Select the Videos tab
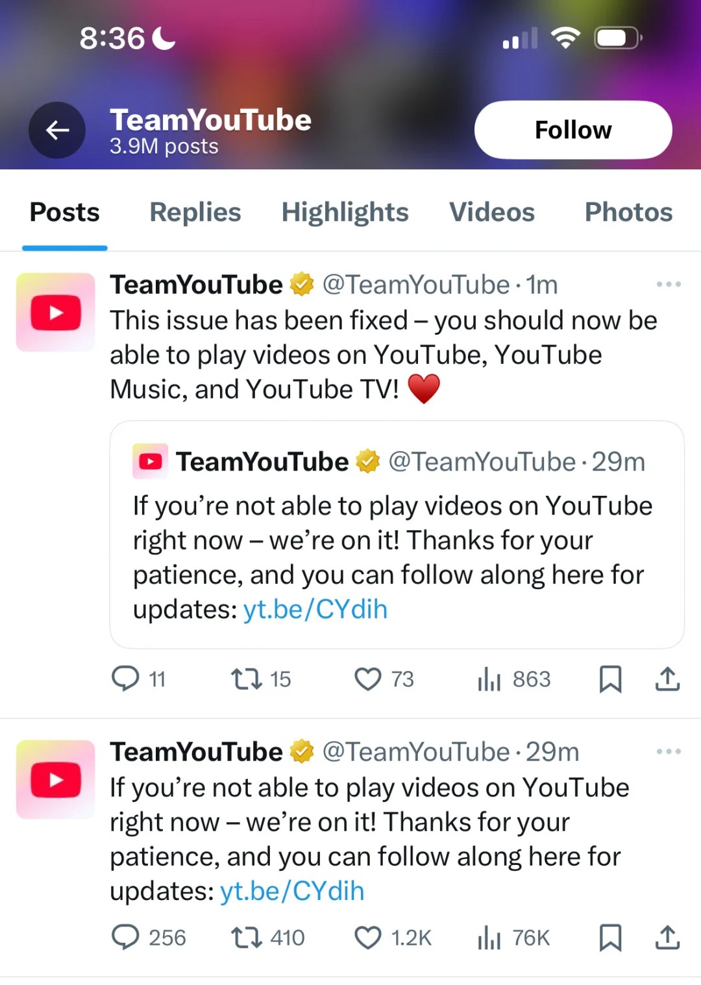The width and height of the screenshot is (701, 985). click(491, 212)
